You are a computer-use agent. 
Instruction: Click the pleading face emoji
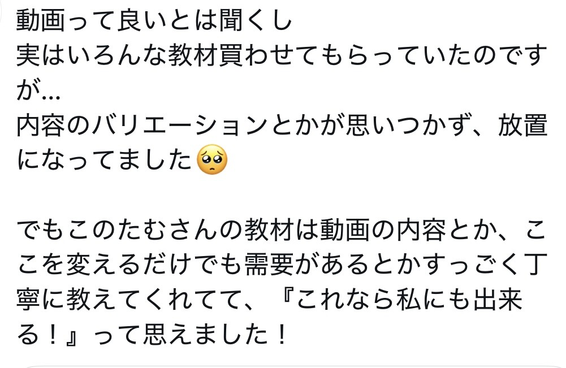pyautogui.click(x=212, y=159)
